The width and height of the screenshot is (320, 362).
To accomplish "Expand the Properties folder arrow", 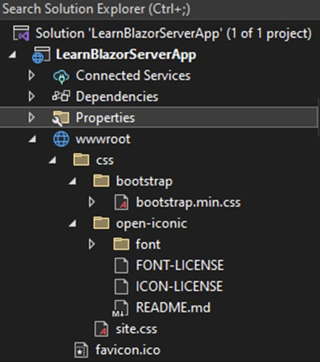I will point(31,117).
